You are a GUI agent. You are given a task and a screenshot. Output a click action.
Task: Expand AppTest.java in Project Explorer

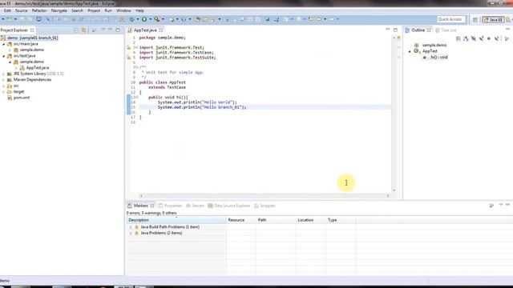click(16, 67)
